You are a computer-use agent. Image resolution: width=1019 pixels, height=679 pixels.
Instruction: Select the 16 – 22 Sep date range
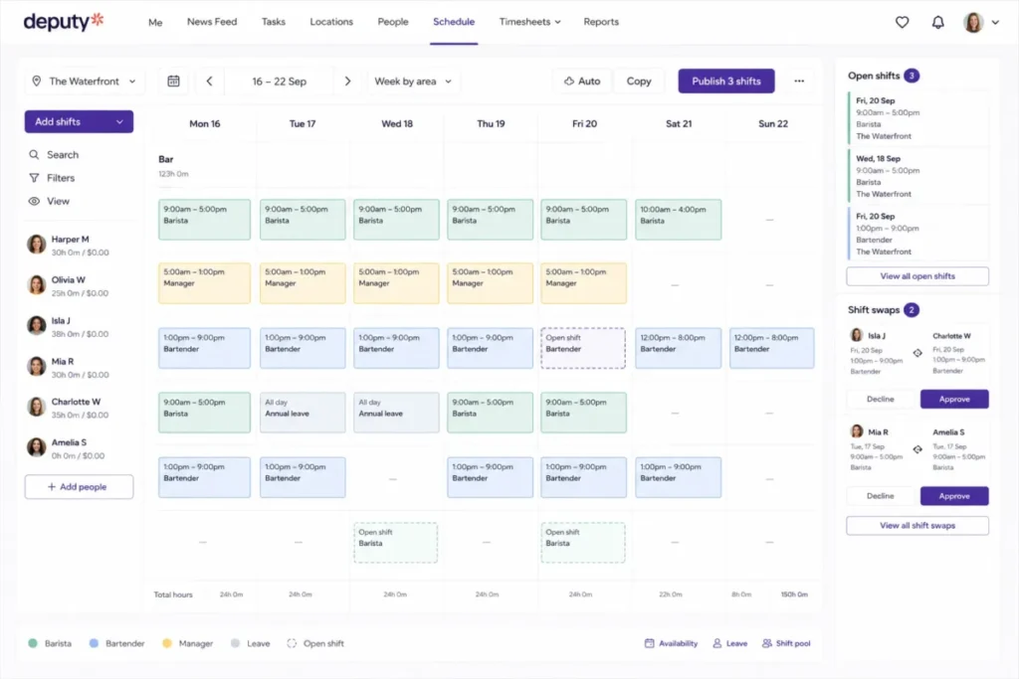pos(279,82)
